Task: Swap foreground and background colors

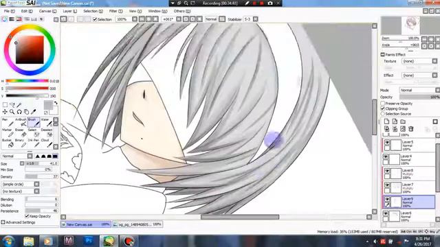Action: [x=56, y=103]
